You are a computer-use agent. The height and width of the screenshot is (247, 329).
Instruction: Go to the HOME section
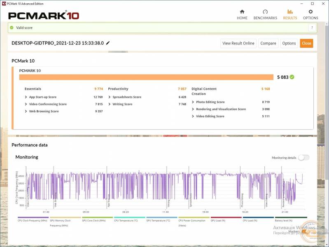pos(242,15)
